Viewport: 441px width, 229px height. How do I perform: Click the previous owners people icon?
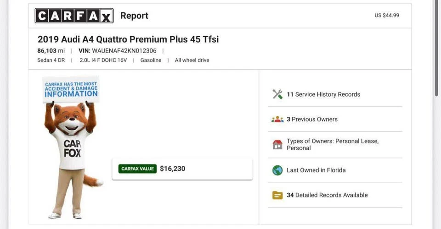tap(277, 119)
